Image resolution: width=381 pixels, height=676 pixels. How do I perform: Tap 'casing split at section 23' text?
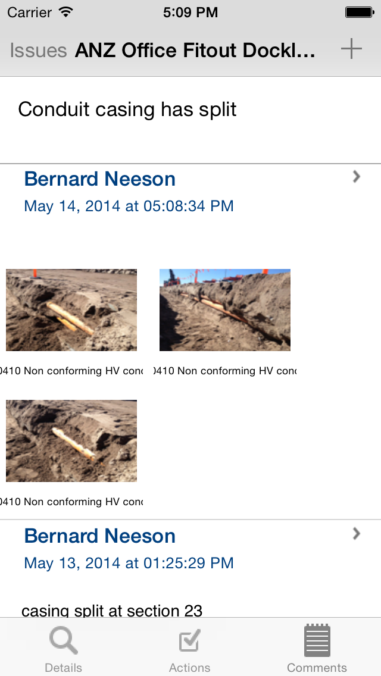point(112,610)
